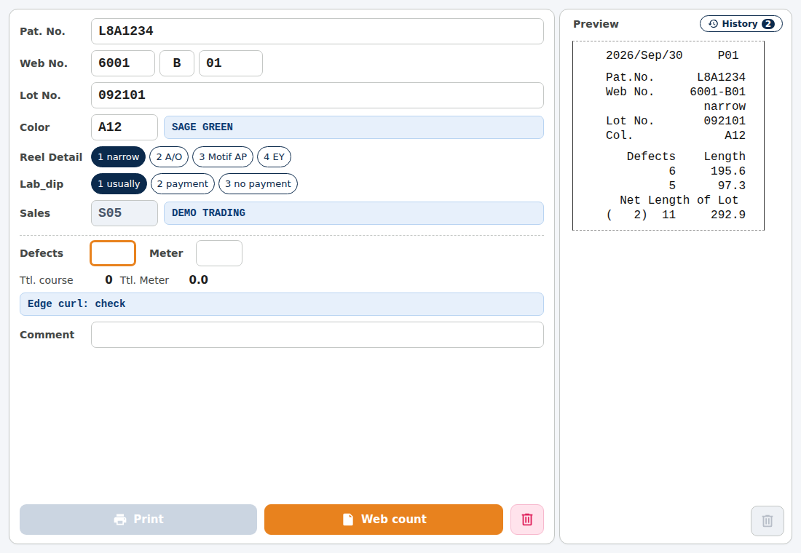Screen dimensions: 801x553
Task: Choose the '4 EY' reel option
Action: 275,156
